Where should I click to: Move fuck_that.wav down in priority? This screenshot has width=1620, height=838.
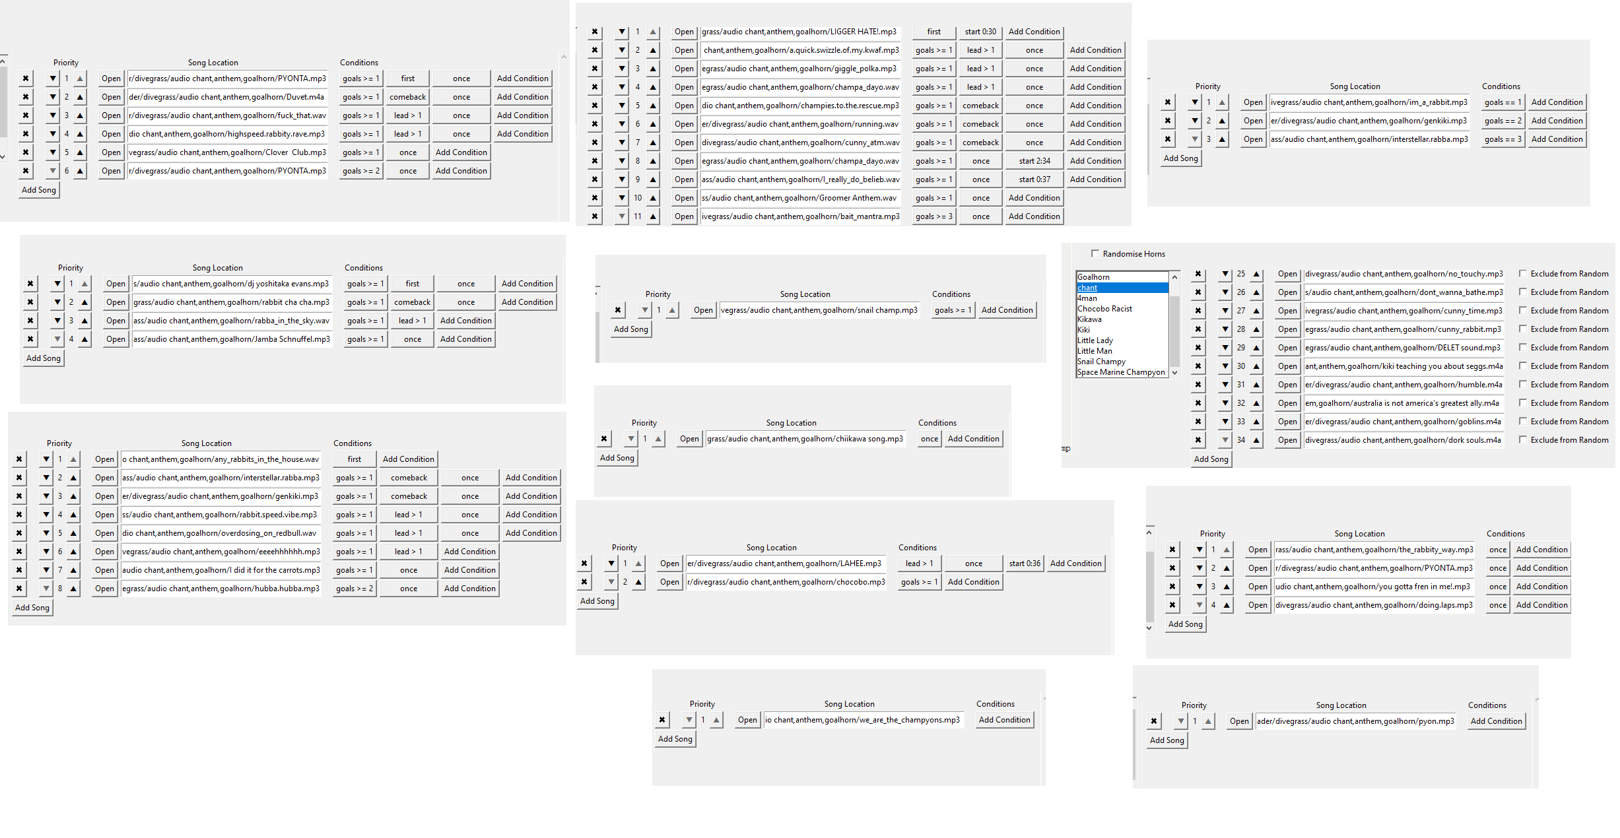point(53,115)
